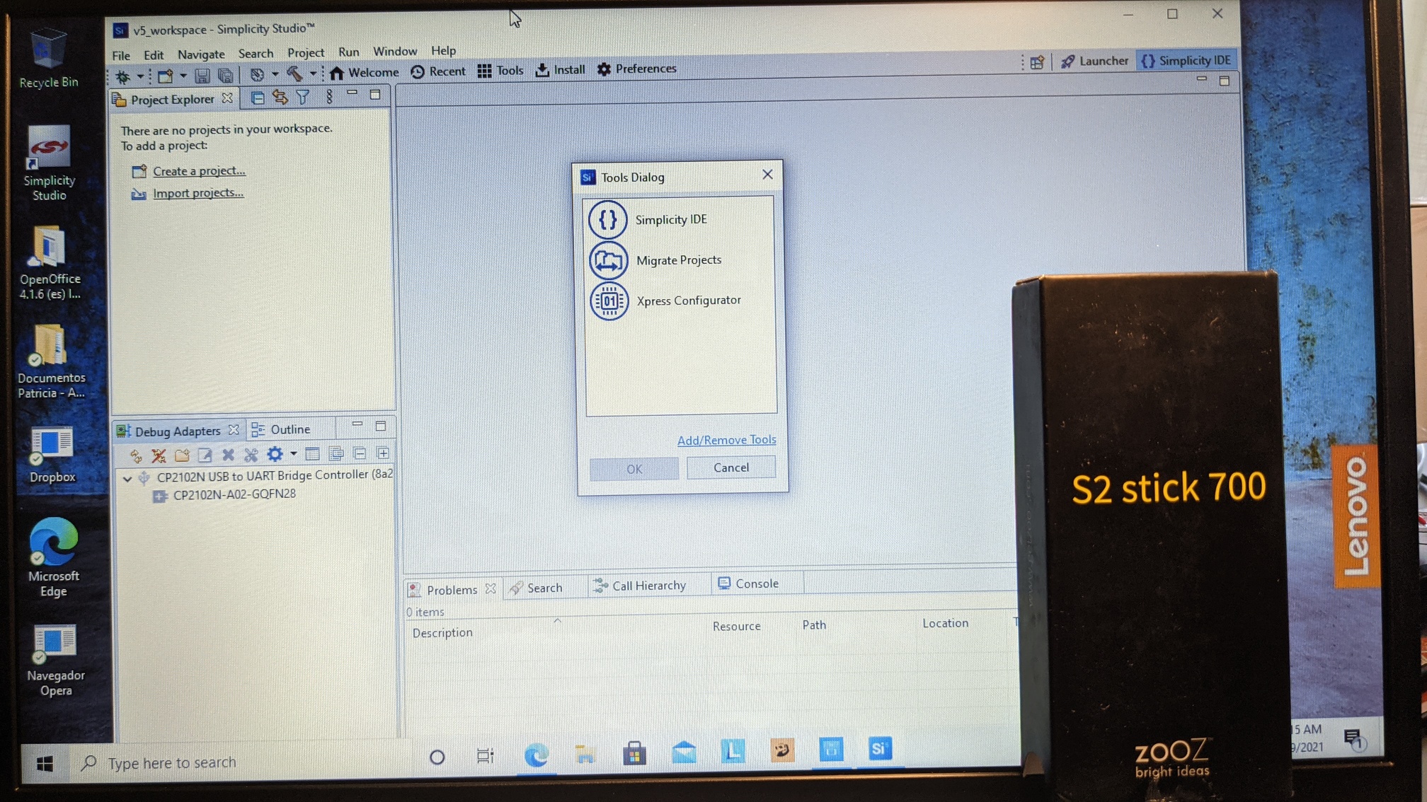Image resolution: width=1427 pixels, height=802 pixels.
Task: Select Xpress Configurator in Tools Dialog
Action: (x=687, y=301)
